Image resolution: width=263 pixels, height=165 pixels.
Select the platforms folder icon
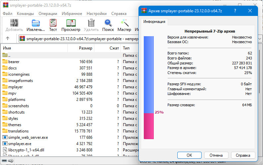(5, 100)
